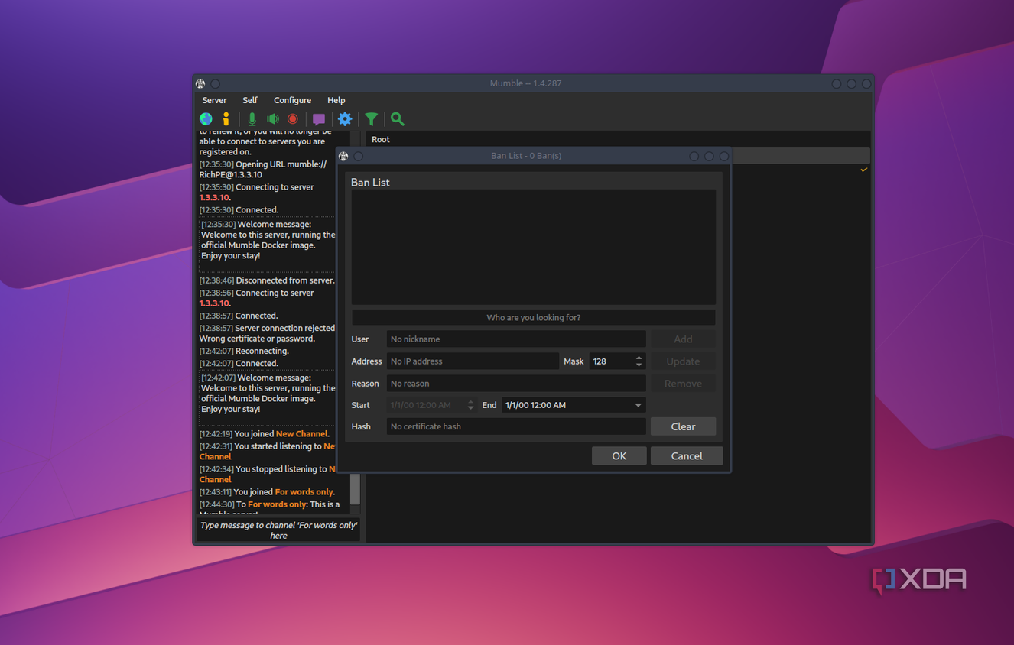Open the Server menu
This screenshot has height=645, width=1014.
pyautogui.click(x=214, y=100)
